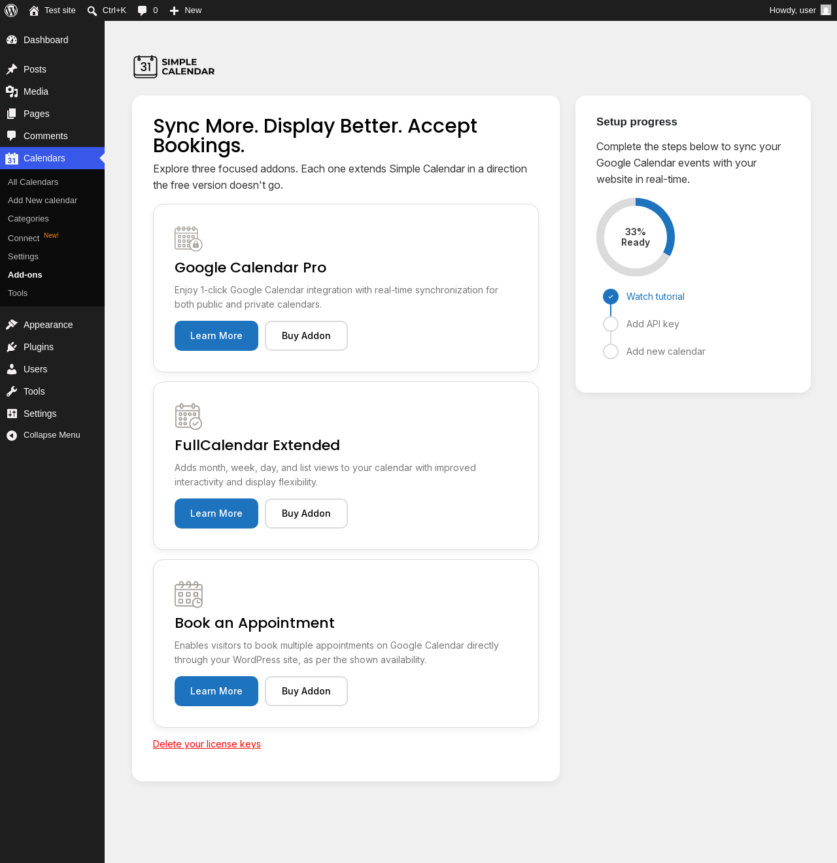Click the Add new calendar step circle
This screenshot has height=863, width=837.
coord(611,351)
